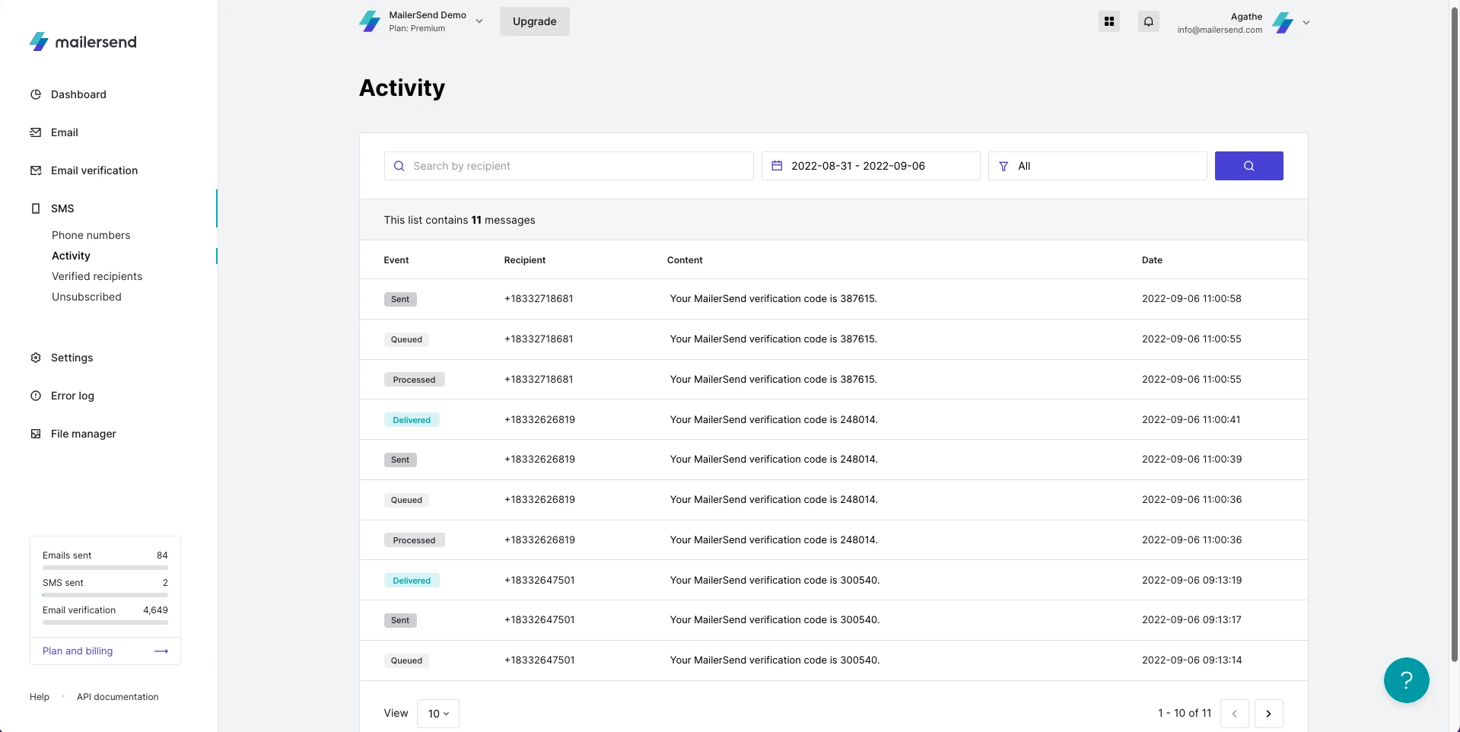Click the Emails sent usage bar

105,568
